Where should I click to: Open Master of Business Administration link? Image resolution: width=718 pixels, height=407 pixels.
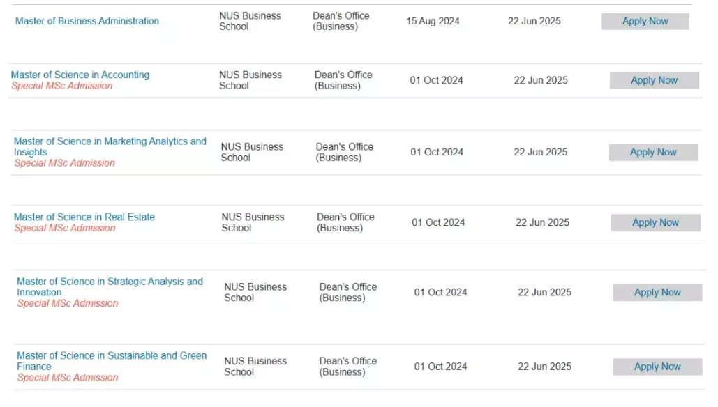pos(87,21)
